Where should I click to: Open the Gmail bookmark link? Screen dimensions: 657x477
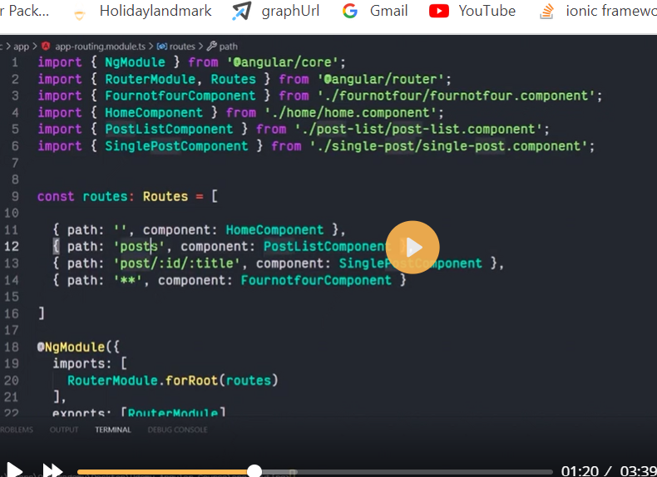[388, 12]
